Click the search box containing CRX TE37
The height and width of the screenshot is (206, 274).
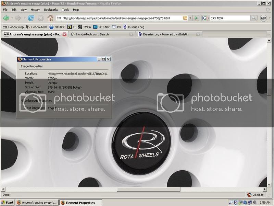tap(230, 18)
